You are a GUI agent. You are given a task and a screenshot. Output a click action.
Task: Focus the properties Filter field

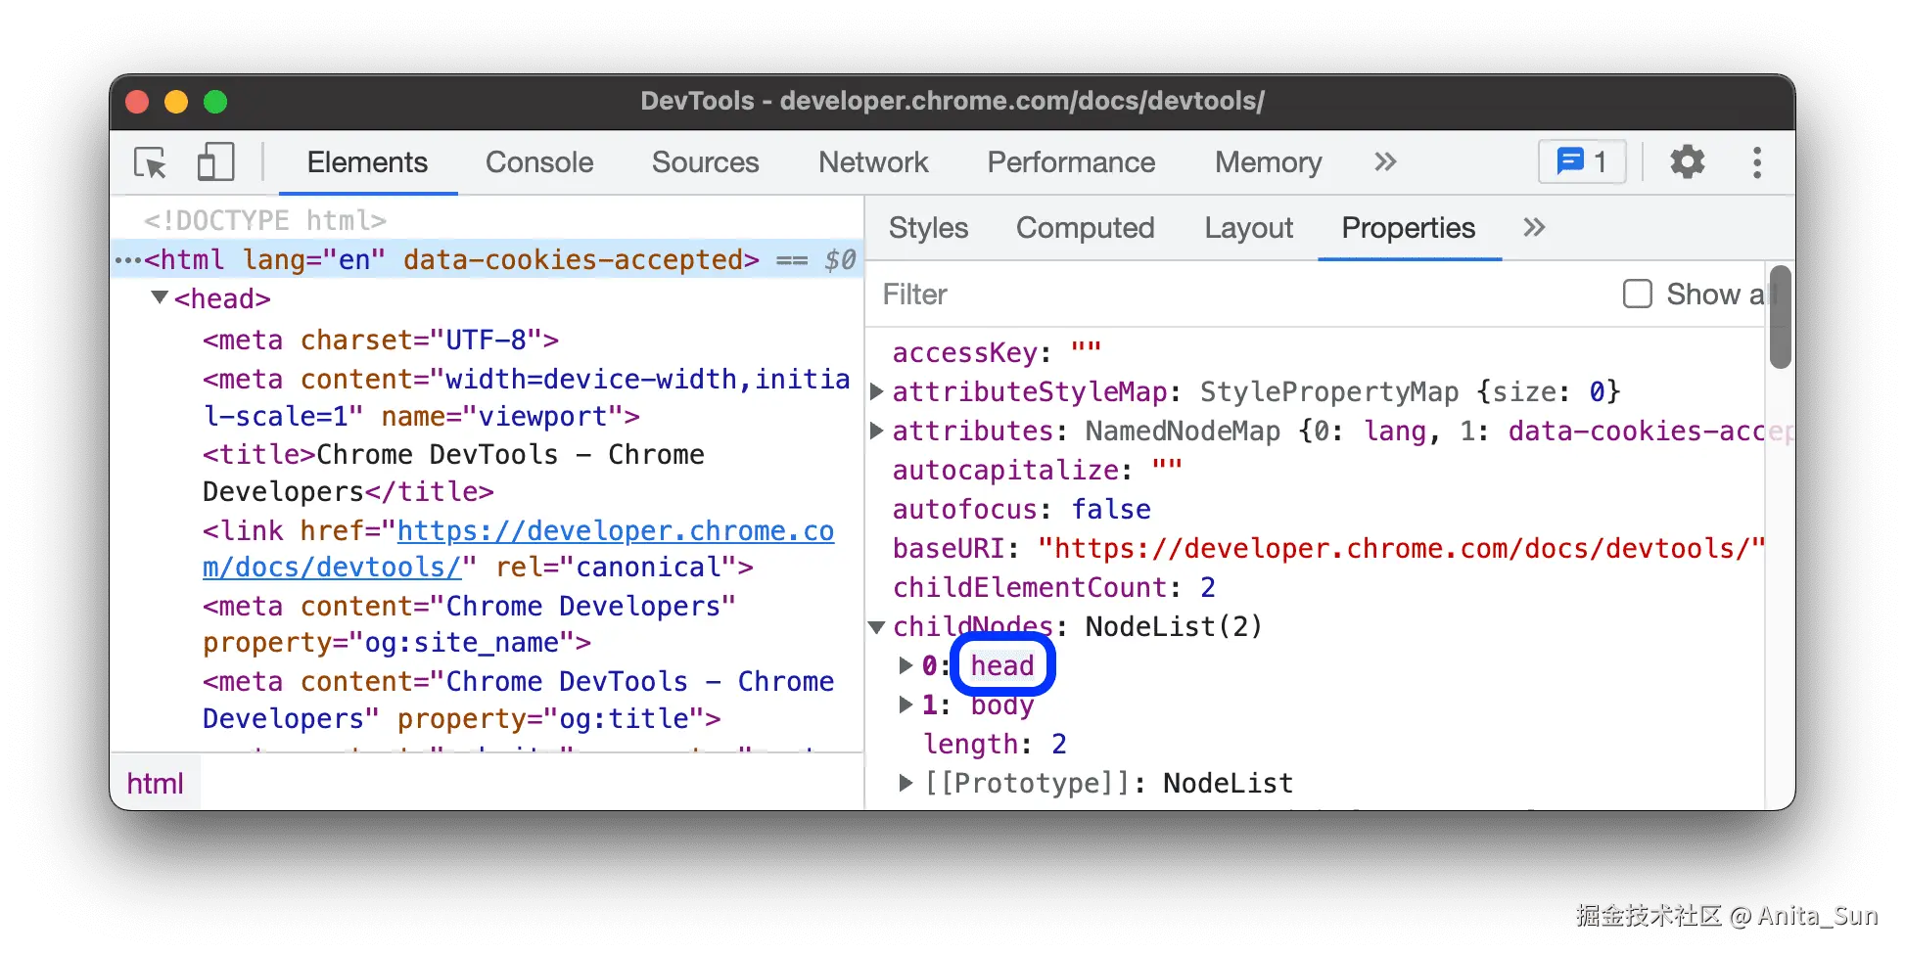pos(1243,295)
